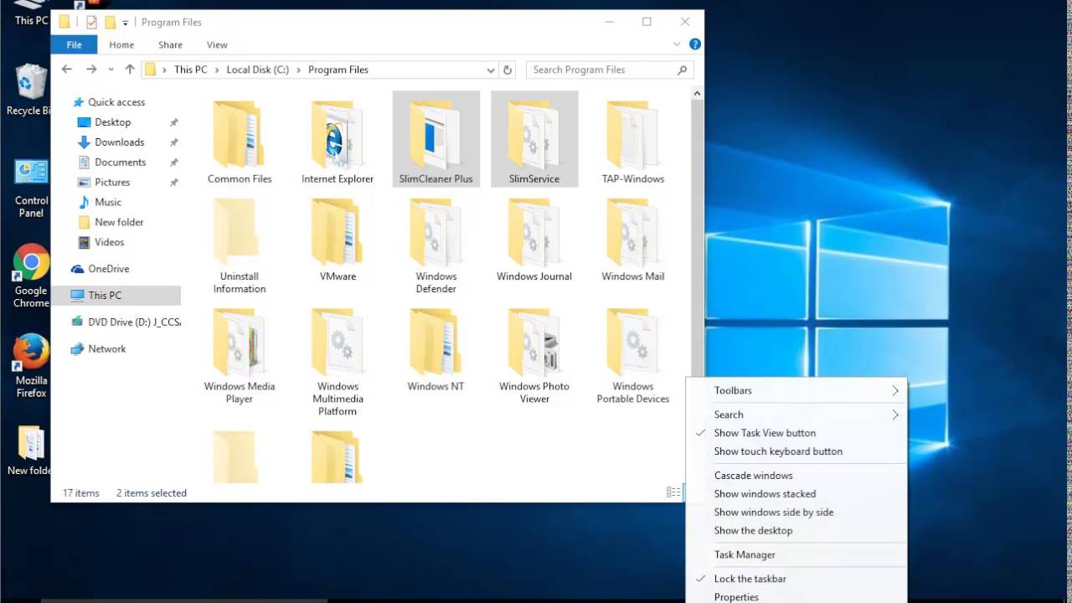Click the Properties quick access toolbar icon
Image resolution: width=1072 pixels, height=603 pixels.
(x=91, y=23)
